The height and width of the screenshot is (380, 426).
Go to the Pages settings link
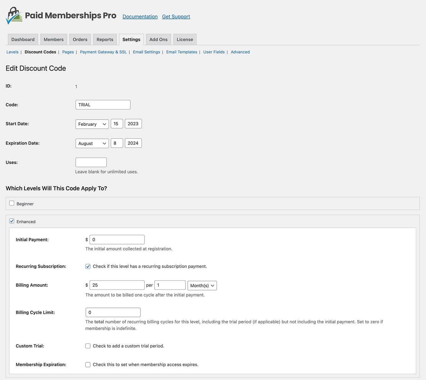coord(68,52)
